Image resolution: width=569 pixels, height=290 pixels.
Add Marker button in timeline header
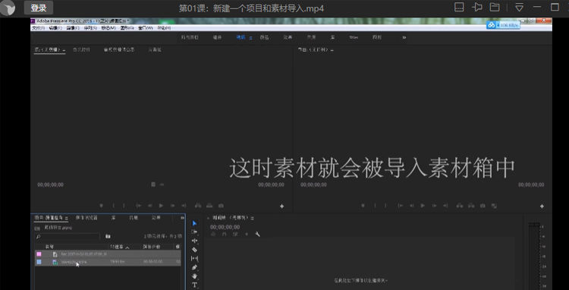coord(247,235)
